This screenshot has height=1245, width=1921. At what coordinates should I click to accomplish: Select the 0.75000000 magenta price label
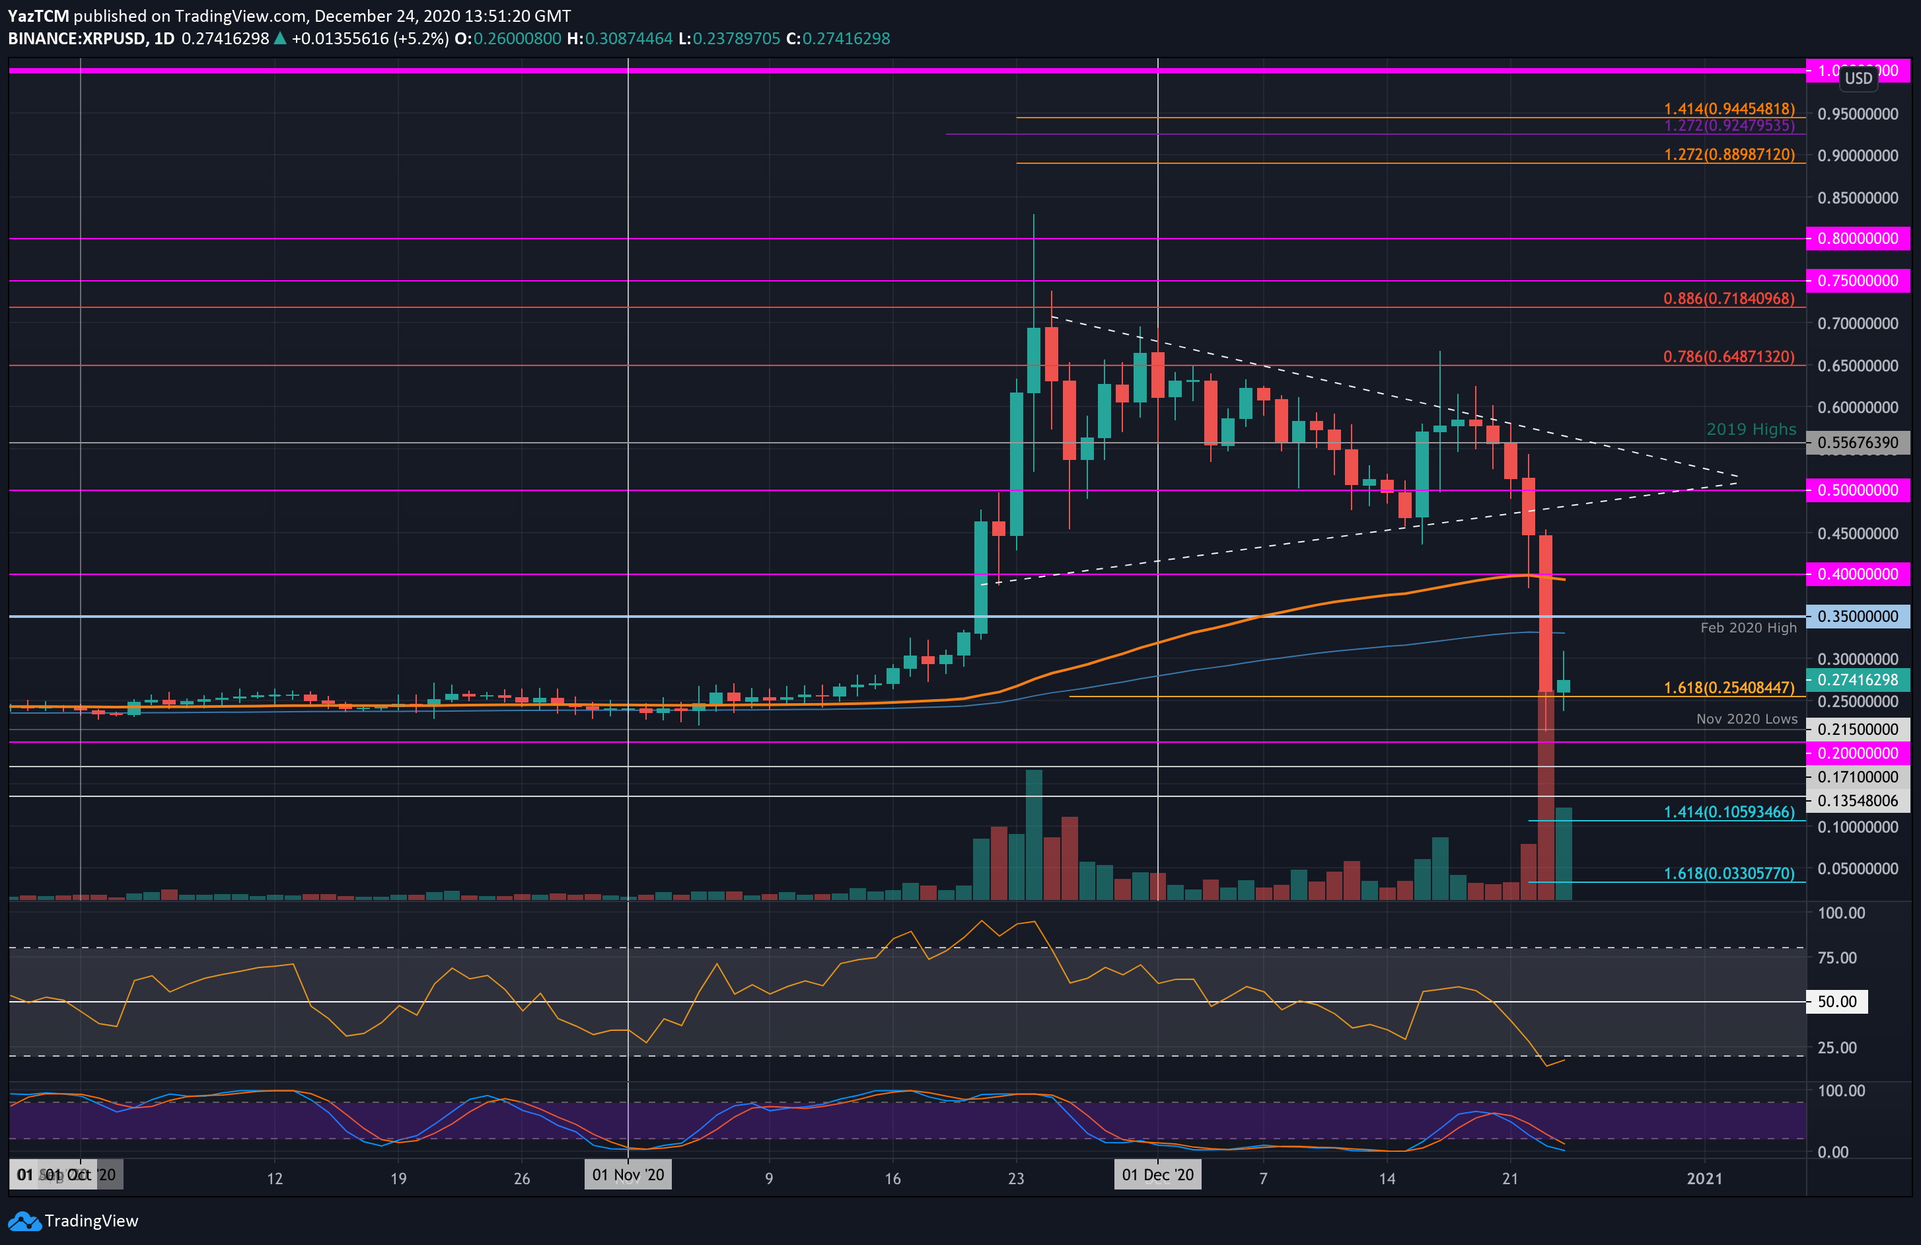(1858, 280)
